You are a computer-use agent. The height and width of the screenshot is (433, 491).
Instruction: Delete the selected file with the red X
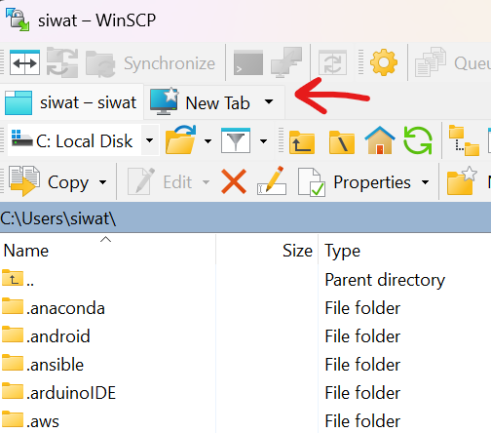234,181
